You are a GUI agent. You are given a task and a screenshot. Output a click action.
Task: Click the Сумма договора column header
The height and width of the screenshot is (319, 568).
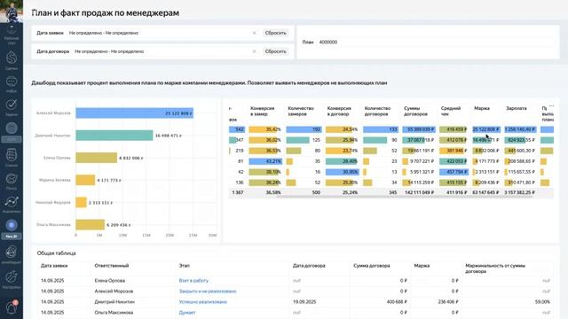[x=372, y=266]
